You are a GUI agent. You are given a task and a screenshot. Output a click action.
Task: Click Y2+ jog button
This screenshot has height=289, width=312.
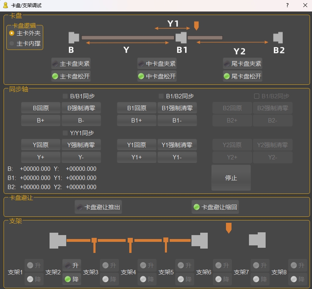(232, 157)
